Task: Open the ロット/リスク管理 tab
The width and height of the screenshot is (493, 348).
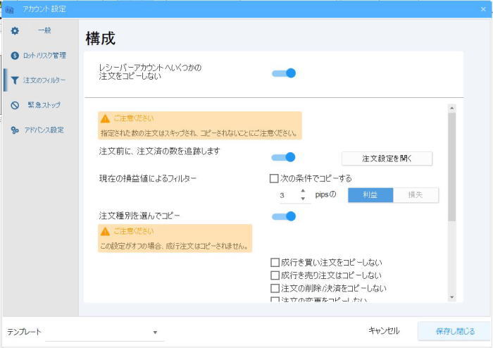Action: pos(41,56)
